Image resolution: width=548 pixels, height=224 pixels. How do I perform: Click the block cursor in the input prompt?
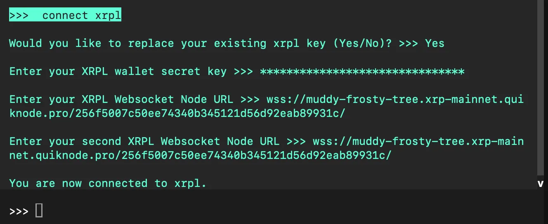(x=39, y=210)
